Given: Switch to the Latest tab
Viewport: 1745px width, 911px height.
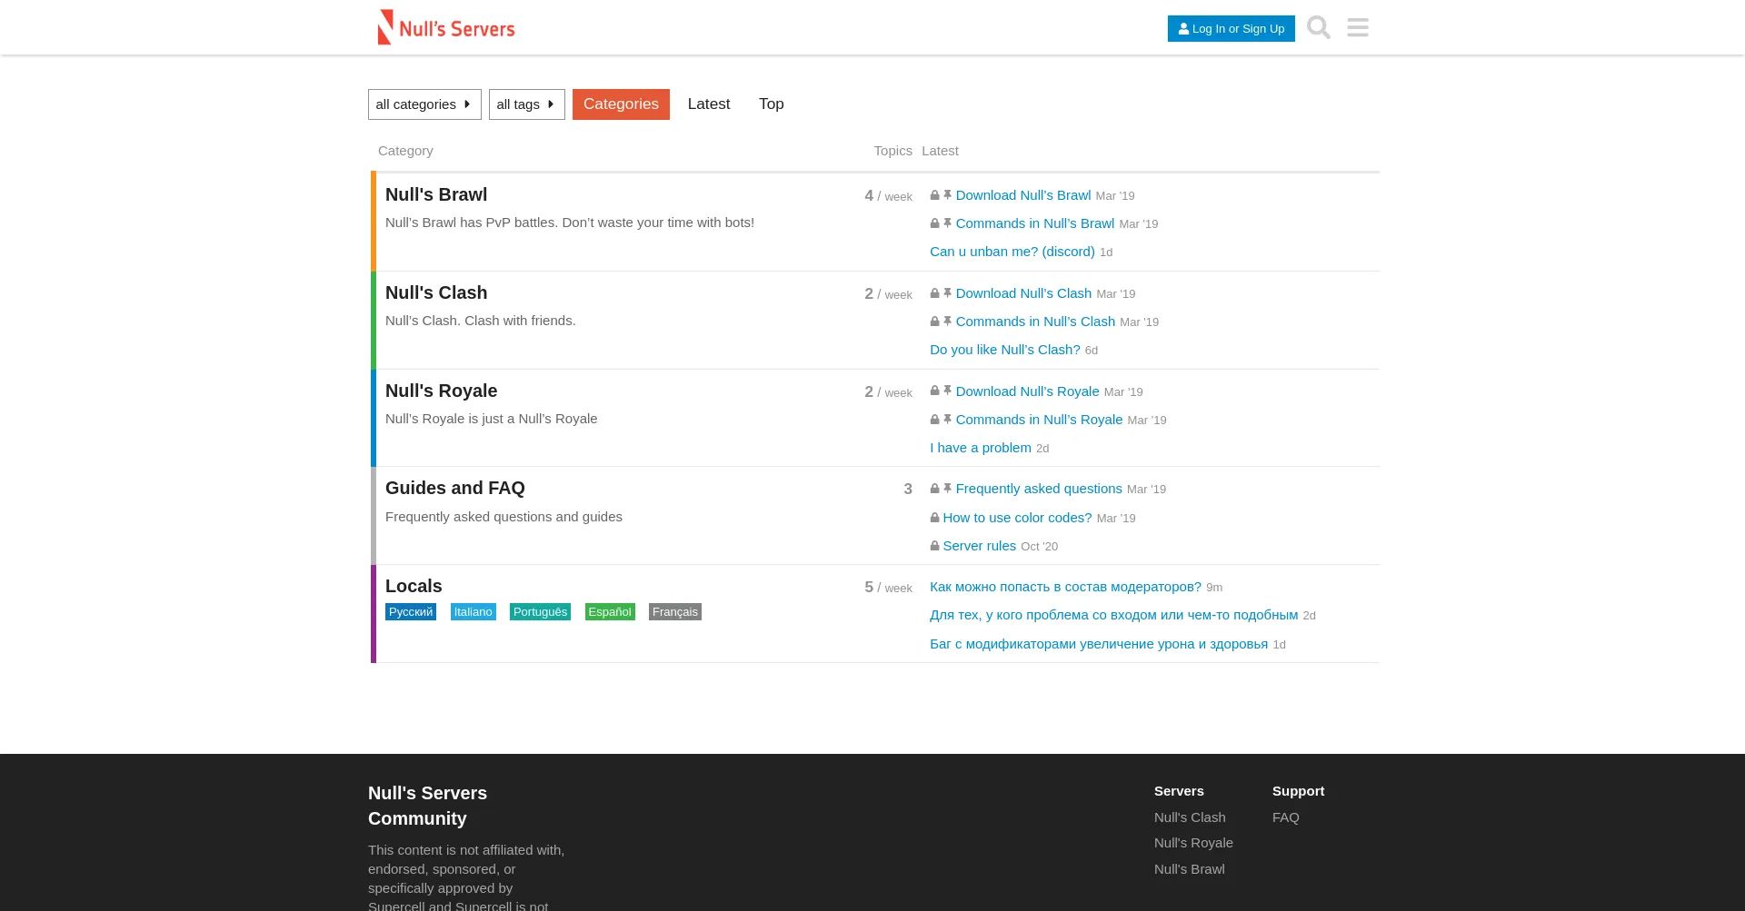Looking at the screenshot, I should (709, 104).
